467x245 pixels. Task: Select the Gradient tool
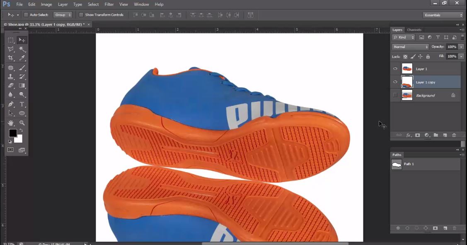[22, 86]
